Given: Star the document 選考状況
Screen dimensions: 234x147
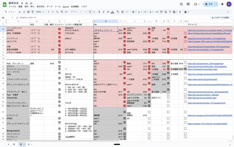Looking at the screenshot, I should coord(22,3).
